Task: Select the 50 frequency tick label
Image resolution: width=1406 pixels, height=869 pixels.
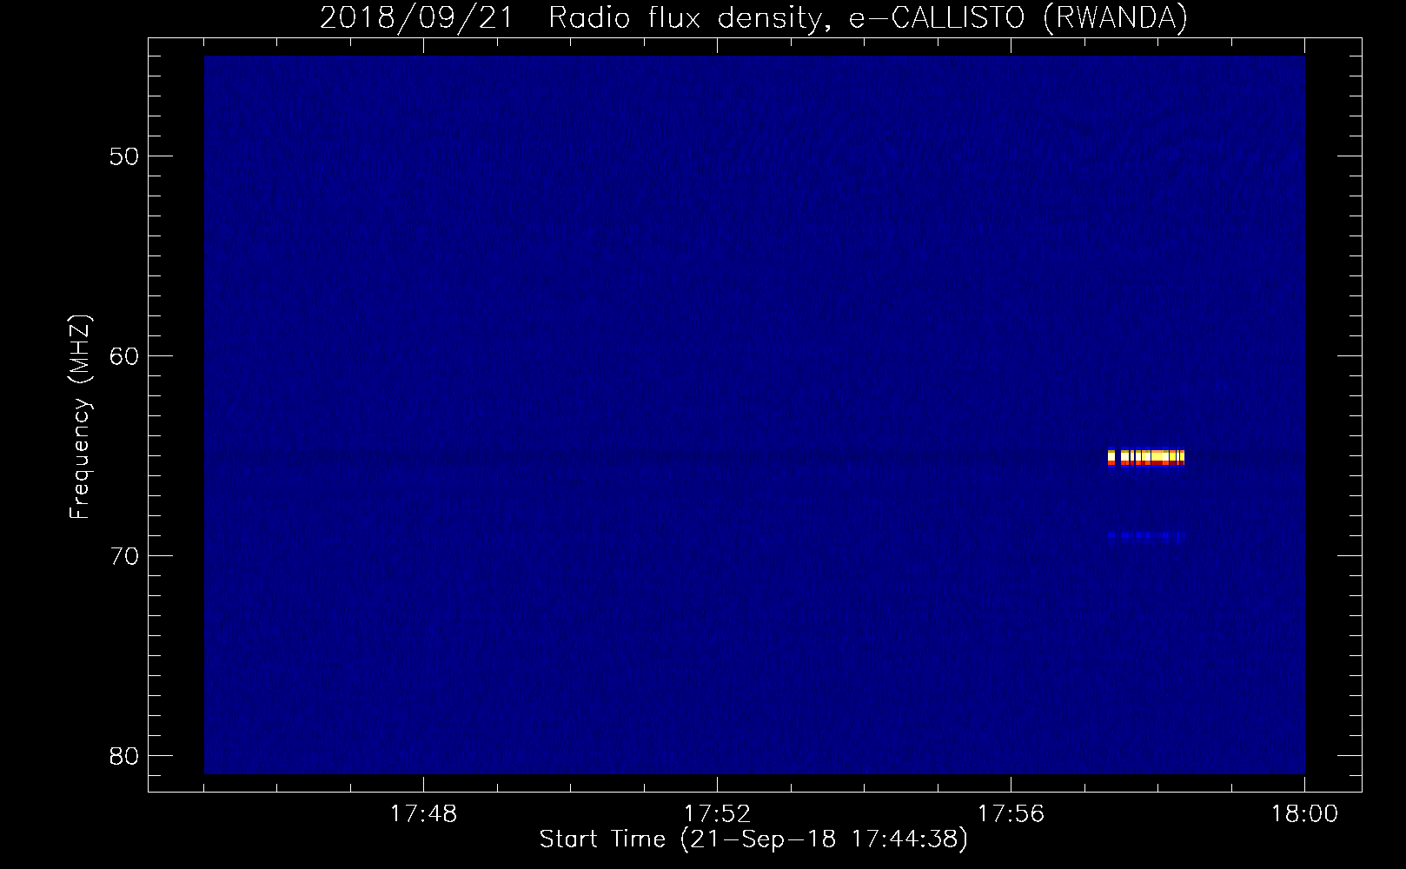Action: click(x=124, y=156)
